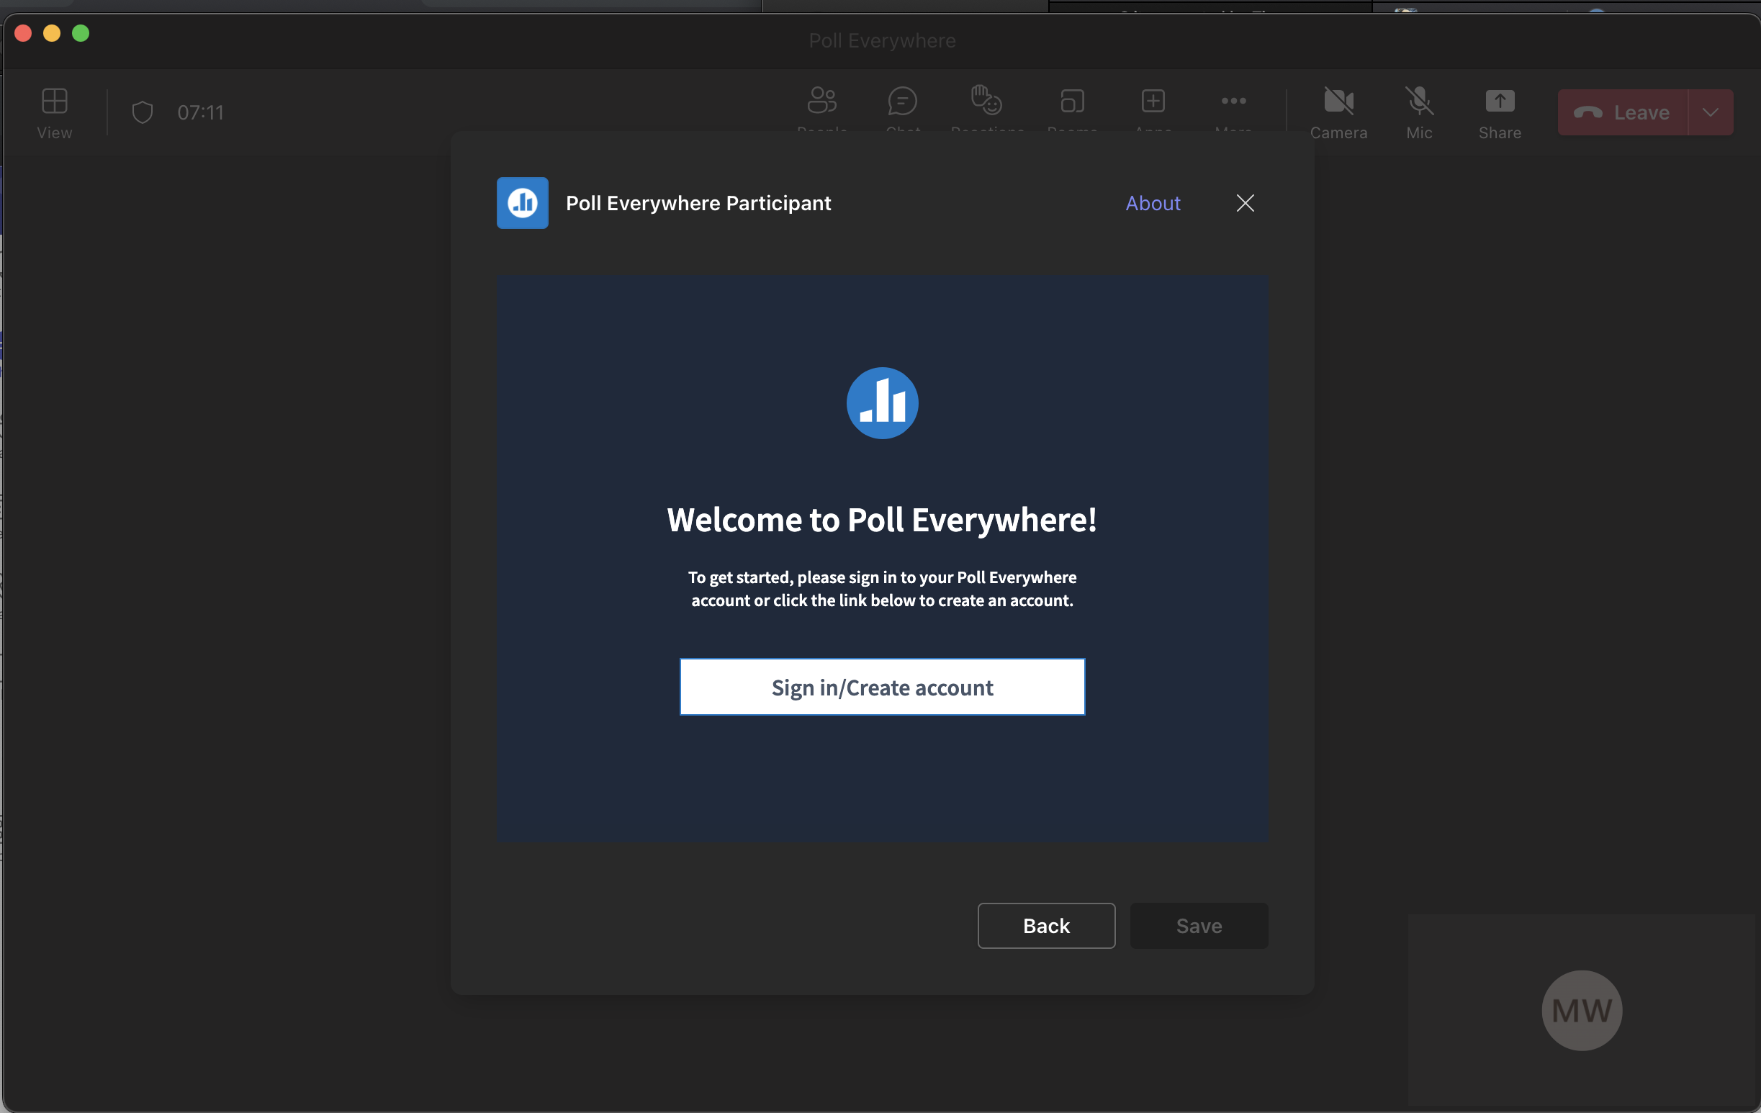The image size is (1761, 1113).
Task: Click the MW participant avatar
Action: tap(1581, 1010)
